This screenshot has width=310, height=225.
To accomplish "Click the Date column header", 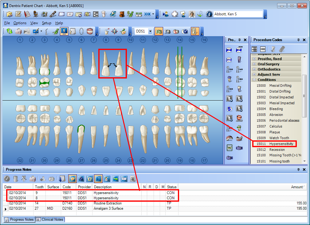I will (x=18, y=187).
